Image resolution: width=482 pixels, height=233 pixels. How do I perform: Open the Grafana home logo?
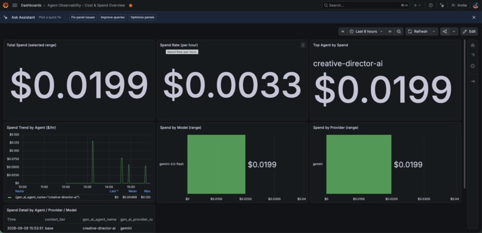5,5
